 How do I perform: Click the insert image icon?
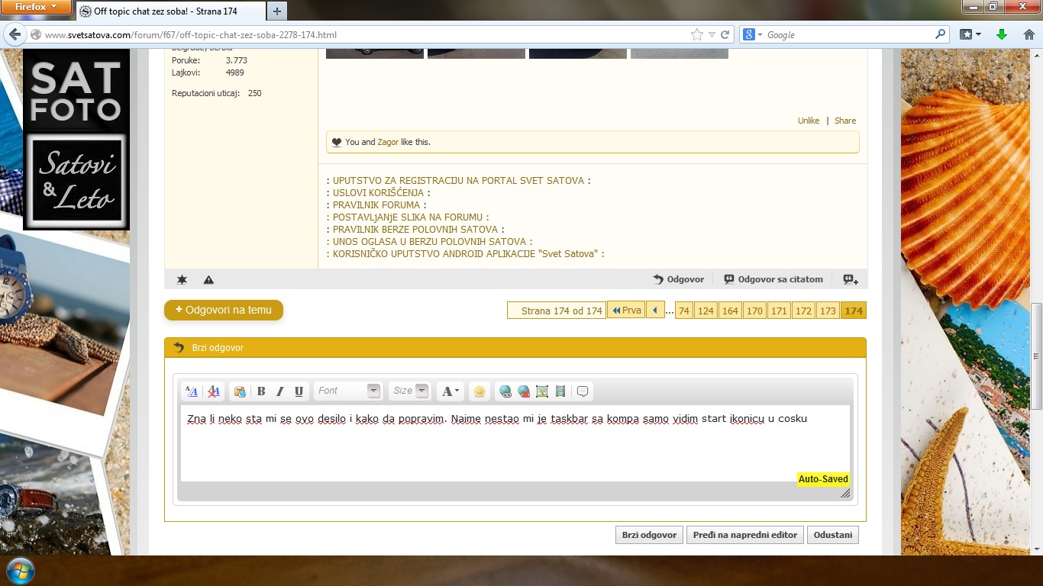pyautogui.click(x=542, y=391)
